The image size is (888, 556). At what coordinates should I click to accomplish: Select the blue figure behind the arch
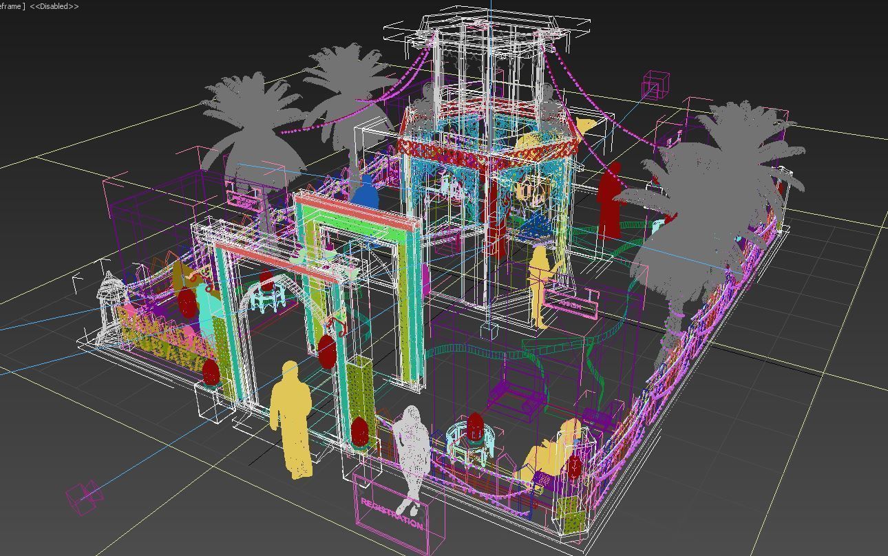tap(365, 192)
